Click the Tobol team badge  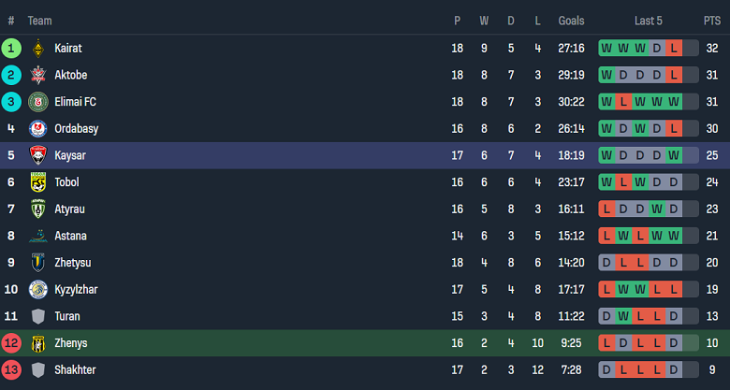(x=38, y=182)
